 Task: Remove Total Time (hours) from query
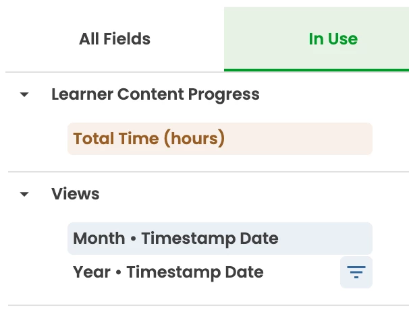tap(220, 139)
